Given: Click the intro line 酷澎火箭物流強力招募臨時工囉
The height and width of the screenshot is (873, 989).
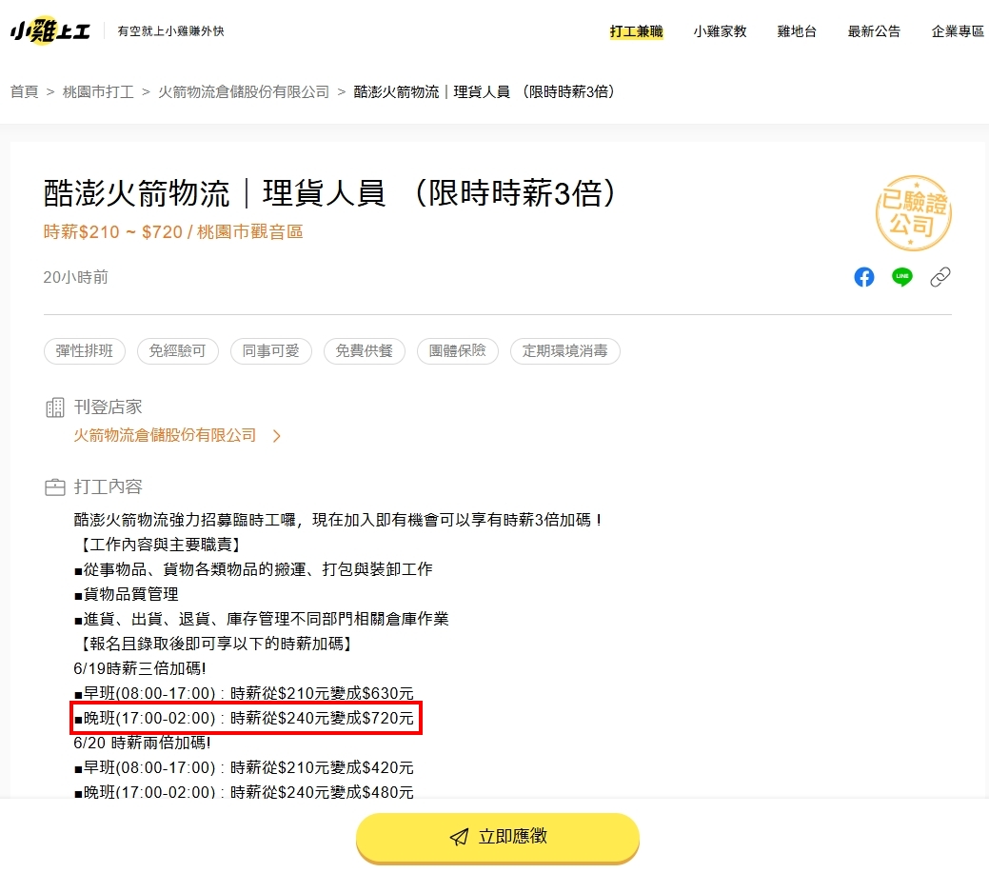Looking at the screenshot, I should click(338, 520).
